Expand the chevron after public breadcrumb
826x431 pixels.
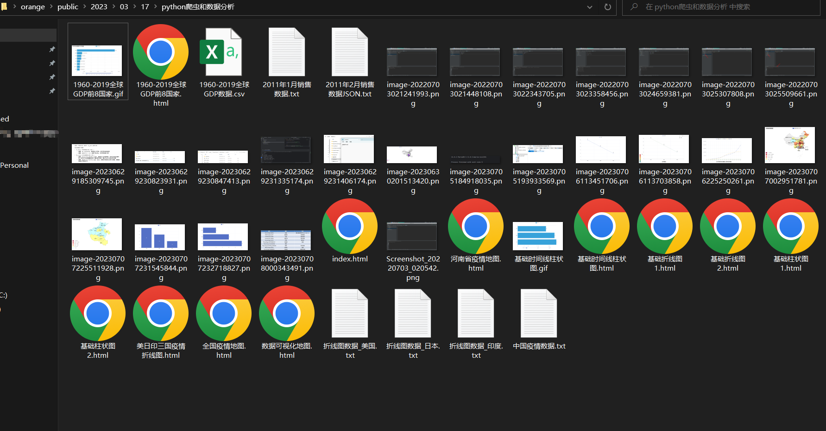[85, 7]
